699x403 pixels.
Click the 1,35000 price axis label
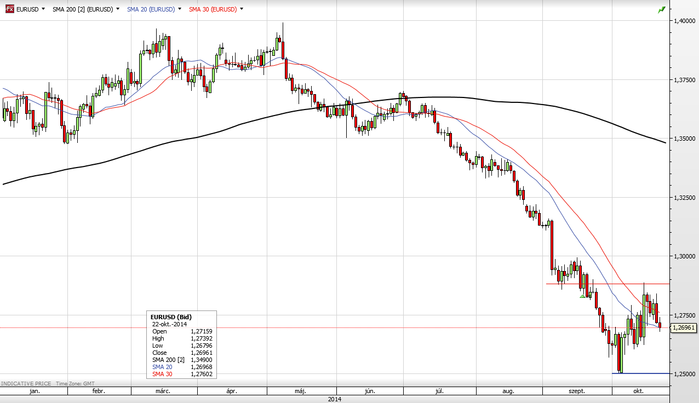pyautogui.click(x=685, y=139)
